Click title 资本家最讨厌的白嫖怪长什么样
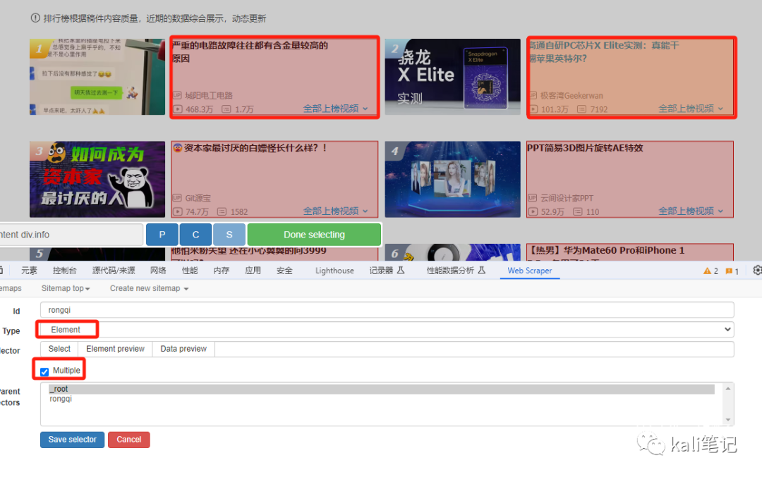Image resolution: width=762 pixels, height=477 pixels. [x=251, y=148]
